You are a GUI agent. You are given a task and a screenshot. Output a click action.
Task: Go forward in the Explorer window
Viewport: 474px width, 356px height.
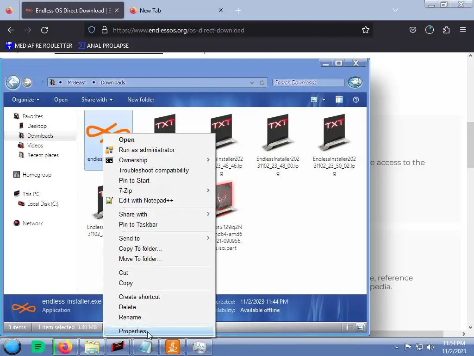[x=27, y=83]
